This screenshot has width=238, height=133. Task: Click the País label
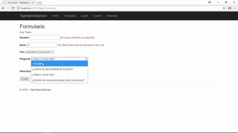tap(22, 52)
